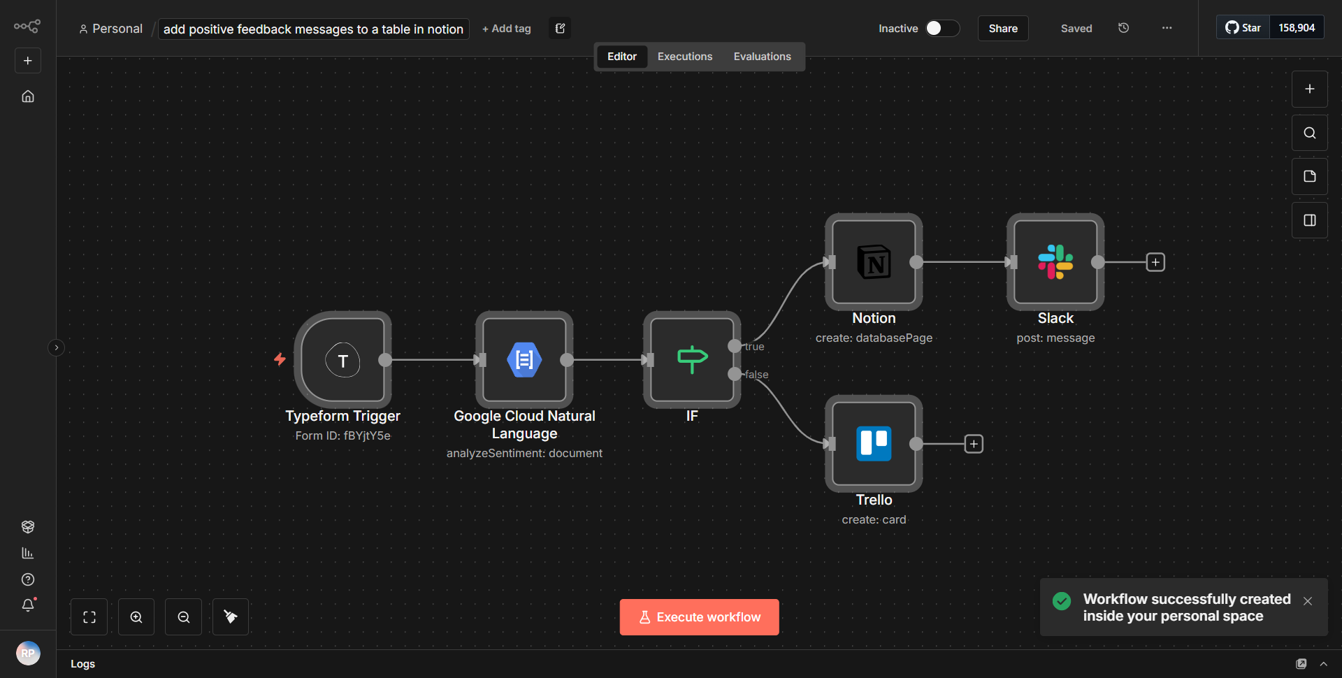Dismiss the workflow created notification
1342x678 pixels.
pos(1308,601)
